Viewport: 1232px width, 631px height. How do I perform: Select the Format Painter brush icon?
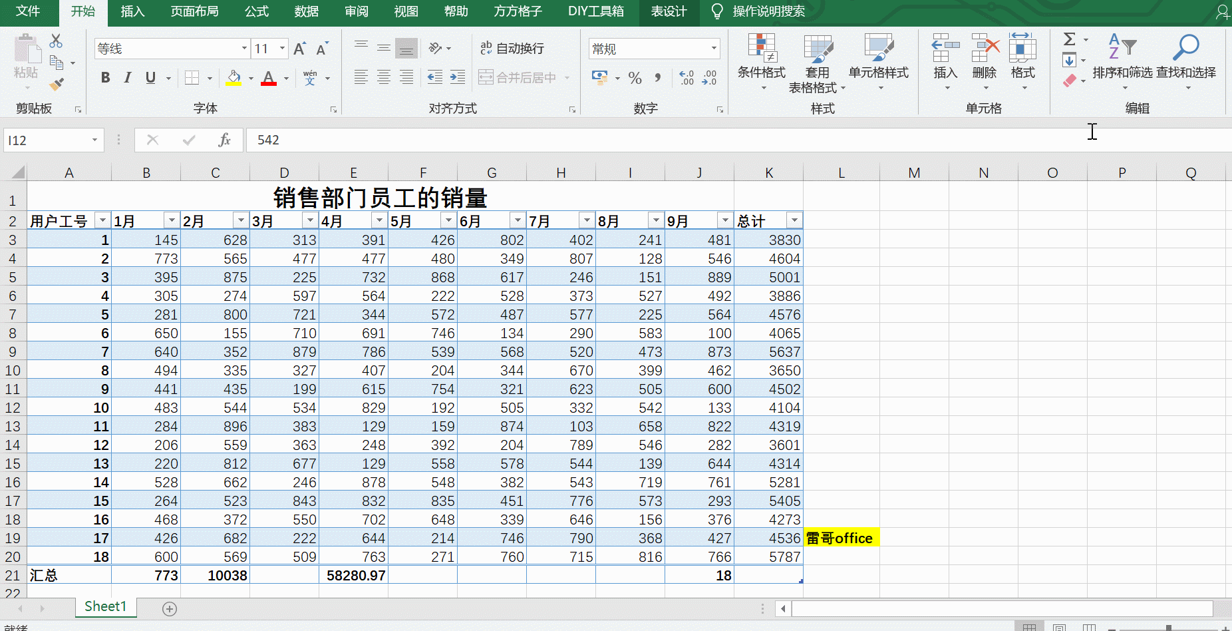[x=57, y=84]
